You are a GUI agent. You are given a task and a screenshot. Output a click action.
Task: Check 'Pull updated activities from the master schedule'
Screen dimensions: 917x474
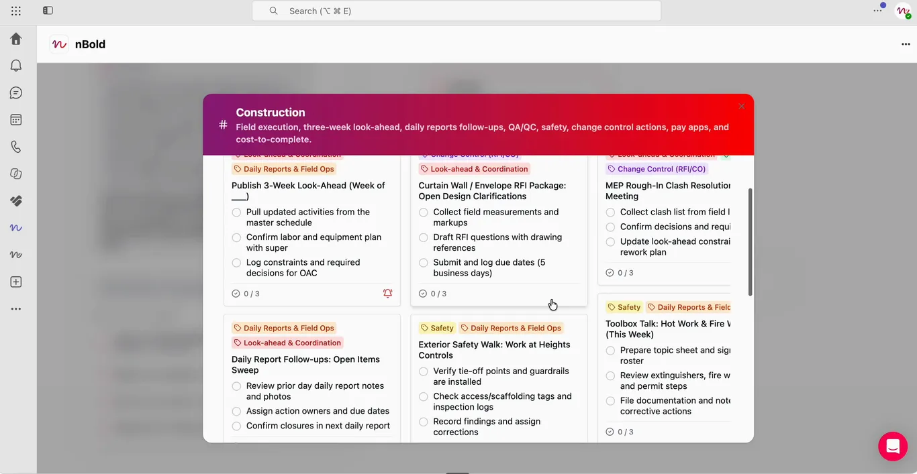[236, 213]
